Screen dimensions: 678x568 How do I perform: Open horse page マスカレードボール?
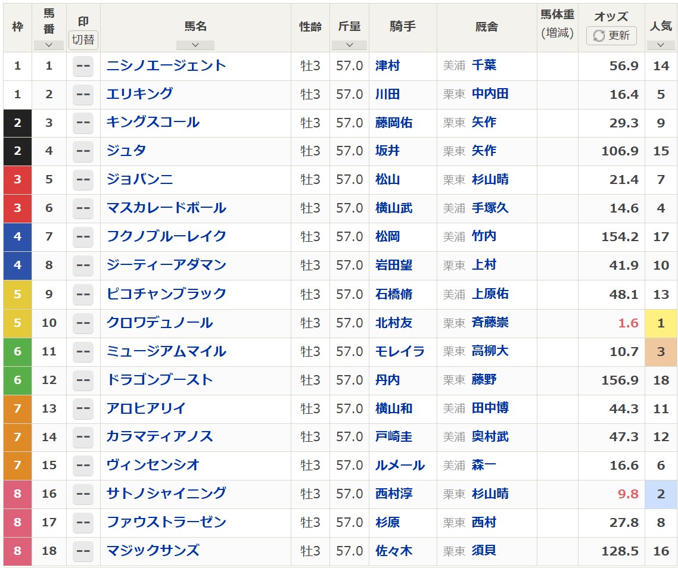click(166, 208)
